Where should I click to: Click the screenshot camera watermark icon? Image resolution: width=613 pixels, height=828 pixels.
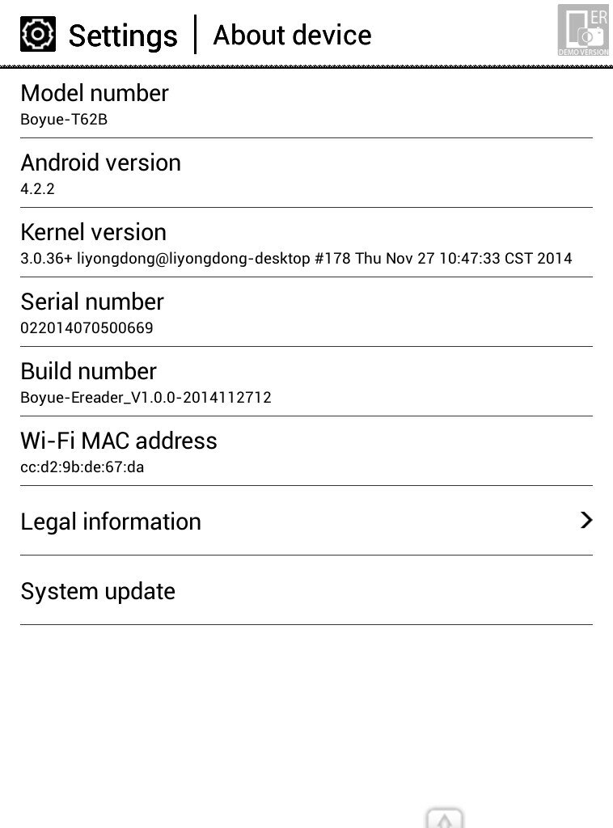pyautogui.click(x=583, y=30)
